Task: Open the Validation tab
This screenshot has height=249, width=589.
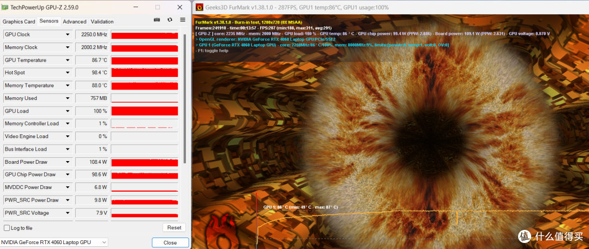Action: [x=102, y=21]
